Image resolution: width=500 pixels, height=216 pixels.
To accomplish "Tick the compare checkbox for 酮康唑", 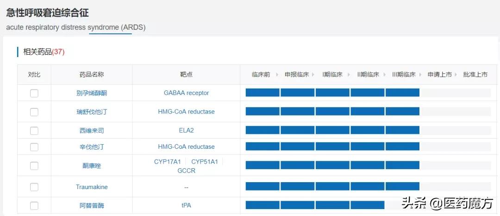I will 34,166.
